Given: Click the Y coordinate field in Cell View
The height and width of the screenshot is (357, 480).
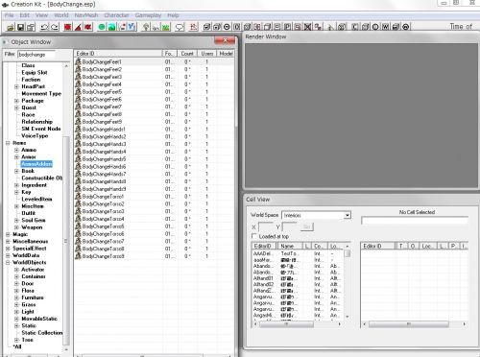Looking at the screenshot, I should pos(290,226).
